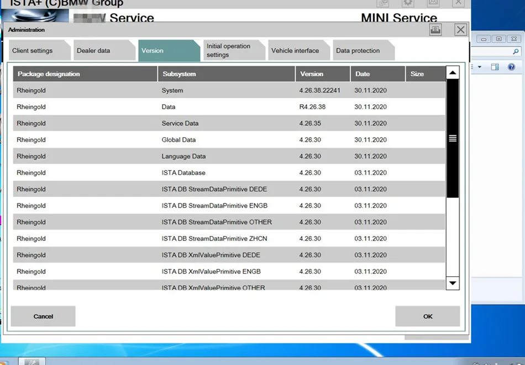
Task: Select the Service Data row
Action: 229,123
